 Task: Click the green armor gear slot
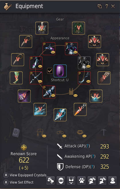[x=79, y=28]
